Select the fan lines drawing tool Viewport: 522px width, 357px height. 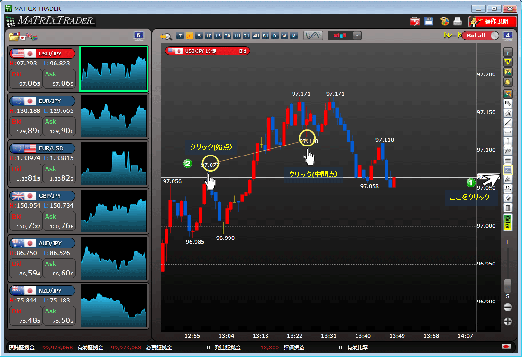click(507, 151)
